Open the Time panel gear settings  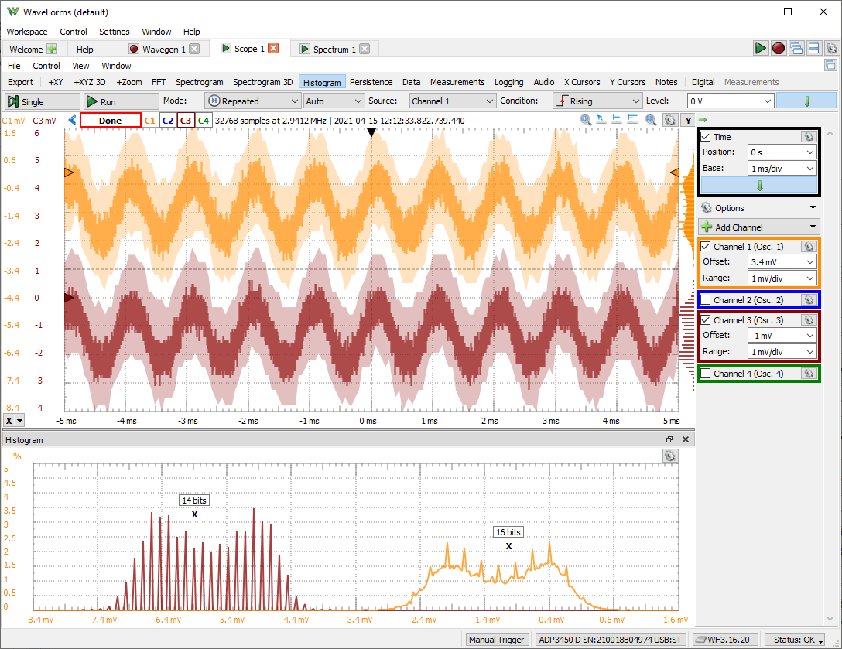click(x=808, y=136)
